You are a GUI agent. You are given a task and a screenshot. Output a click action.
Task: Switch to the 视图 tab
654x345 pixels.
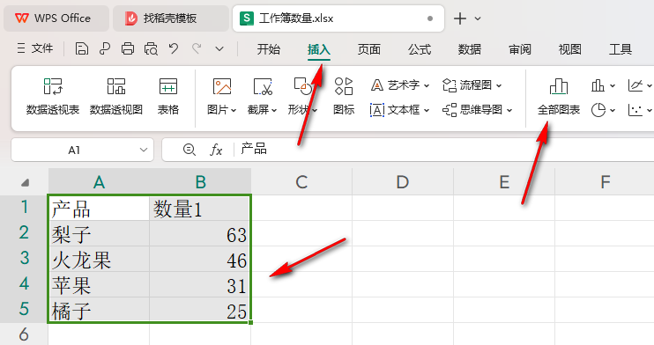[570, 49]
